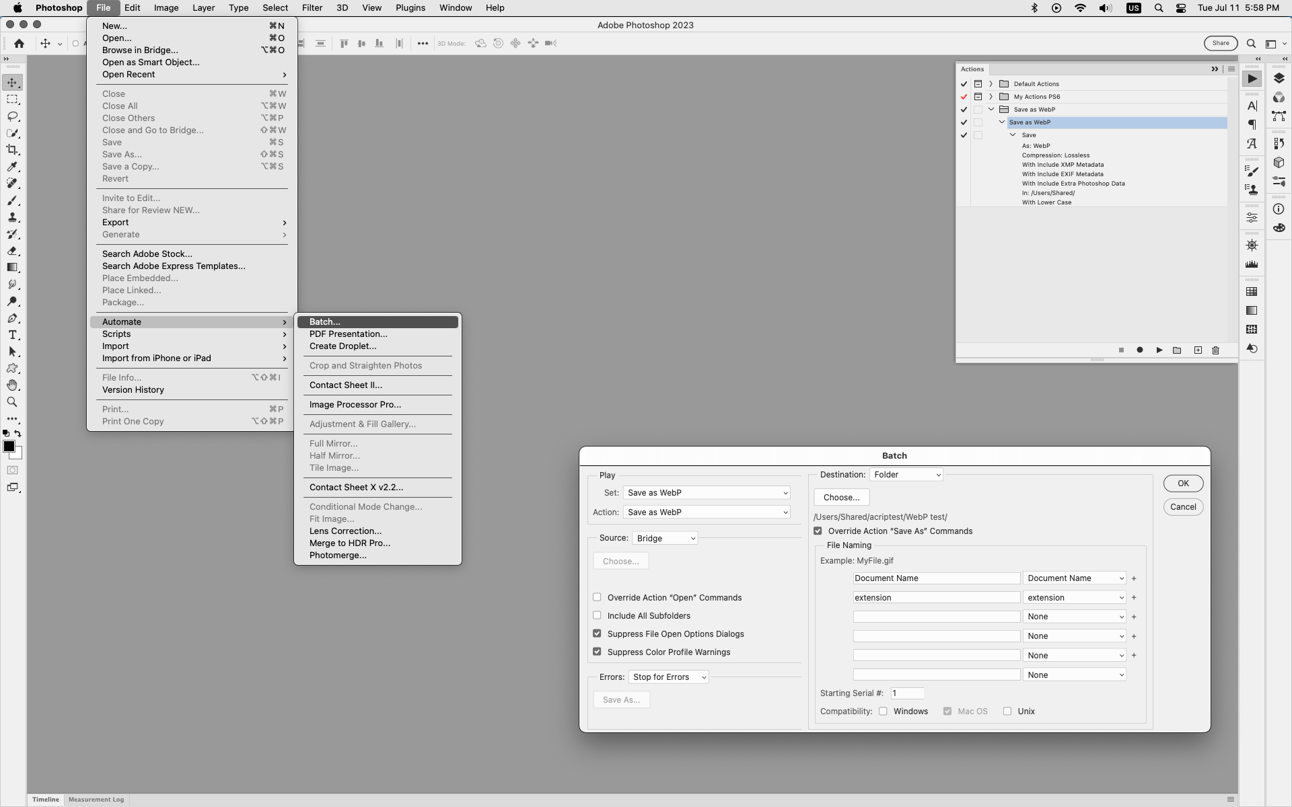Check Override Action "Open" Commands
This screenshot has width=1292, height=807.
[x=597, y=597]
